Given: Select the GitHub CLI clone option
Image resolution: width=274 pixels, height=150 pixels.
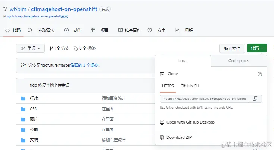Looking at the screenshot, I should pyautogui.click(x=190, y=86).
